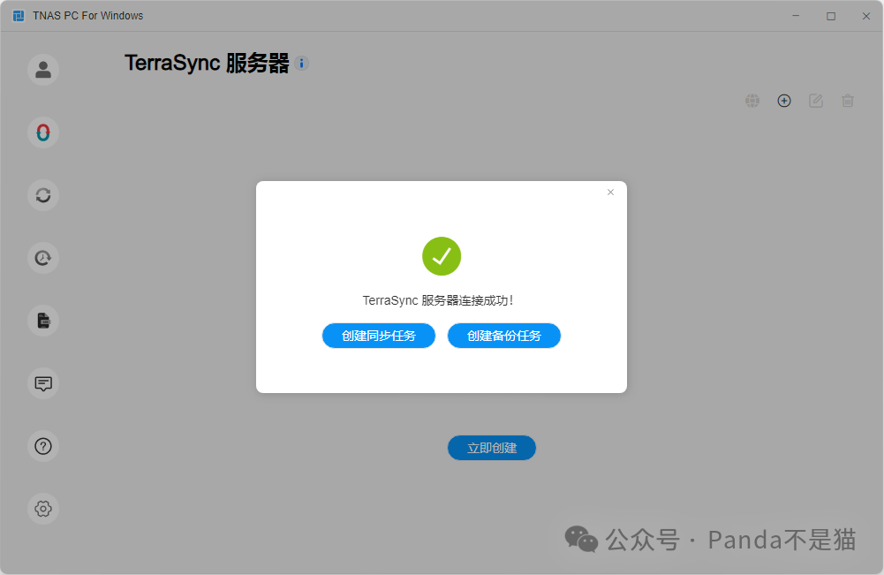Screen dimensions: 884x575
Task: Open the magnet device discovery icon
Action: click(43, 132)
